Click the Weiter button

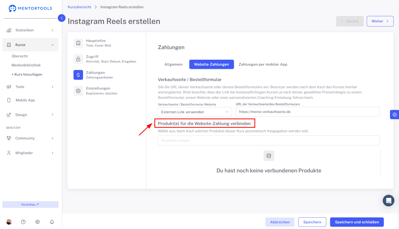(x=380, y=21)
